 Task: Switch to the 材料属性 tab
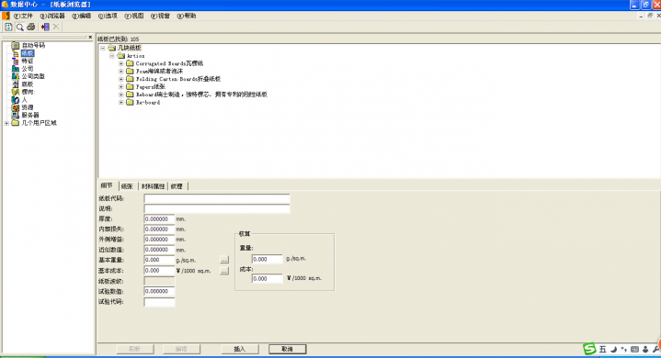(x=153, y=186)
